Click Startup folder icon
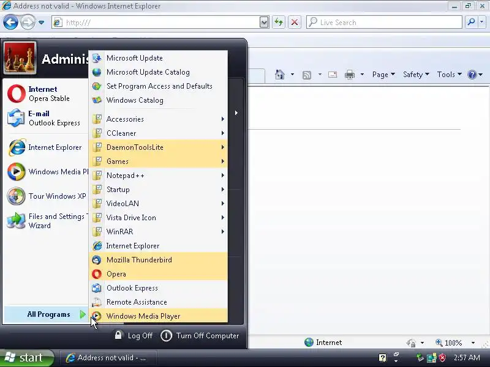The image size is (490, 367). click(x=97, y=190)
